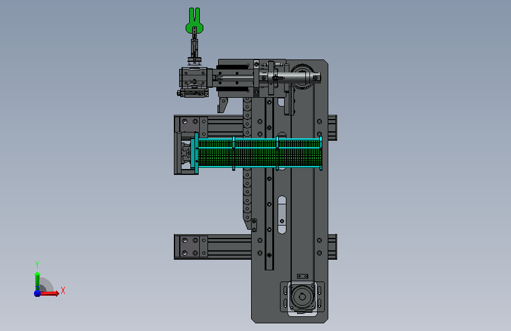Select the rotary actuator block below the gripper

[193, 78]
